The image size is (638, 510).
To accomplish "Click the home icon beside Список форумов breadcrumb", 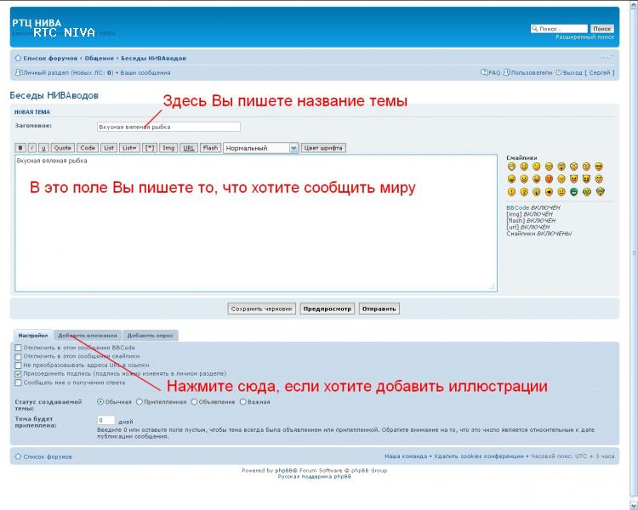I will tap(18, 58).
